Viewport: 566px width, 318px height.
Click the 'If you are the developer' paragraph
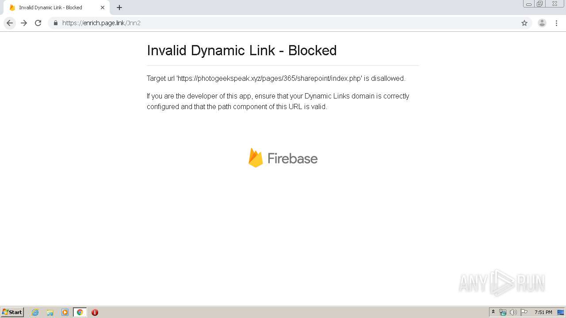pyautogui.click(x=278, y=101)
